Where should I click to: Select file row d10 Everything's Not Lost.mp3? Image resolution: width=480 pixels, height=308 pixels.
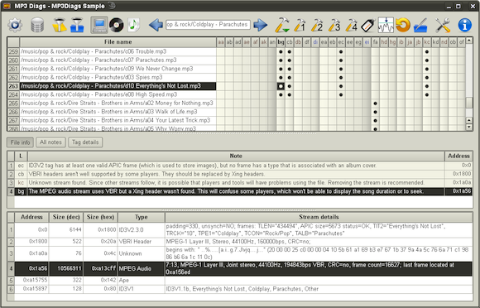118,86
